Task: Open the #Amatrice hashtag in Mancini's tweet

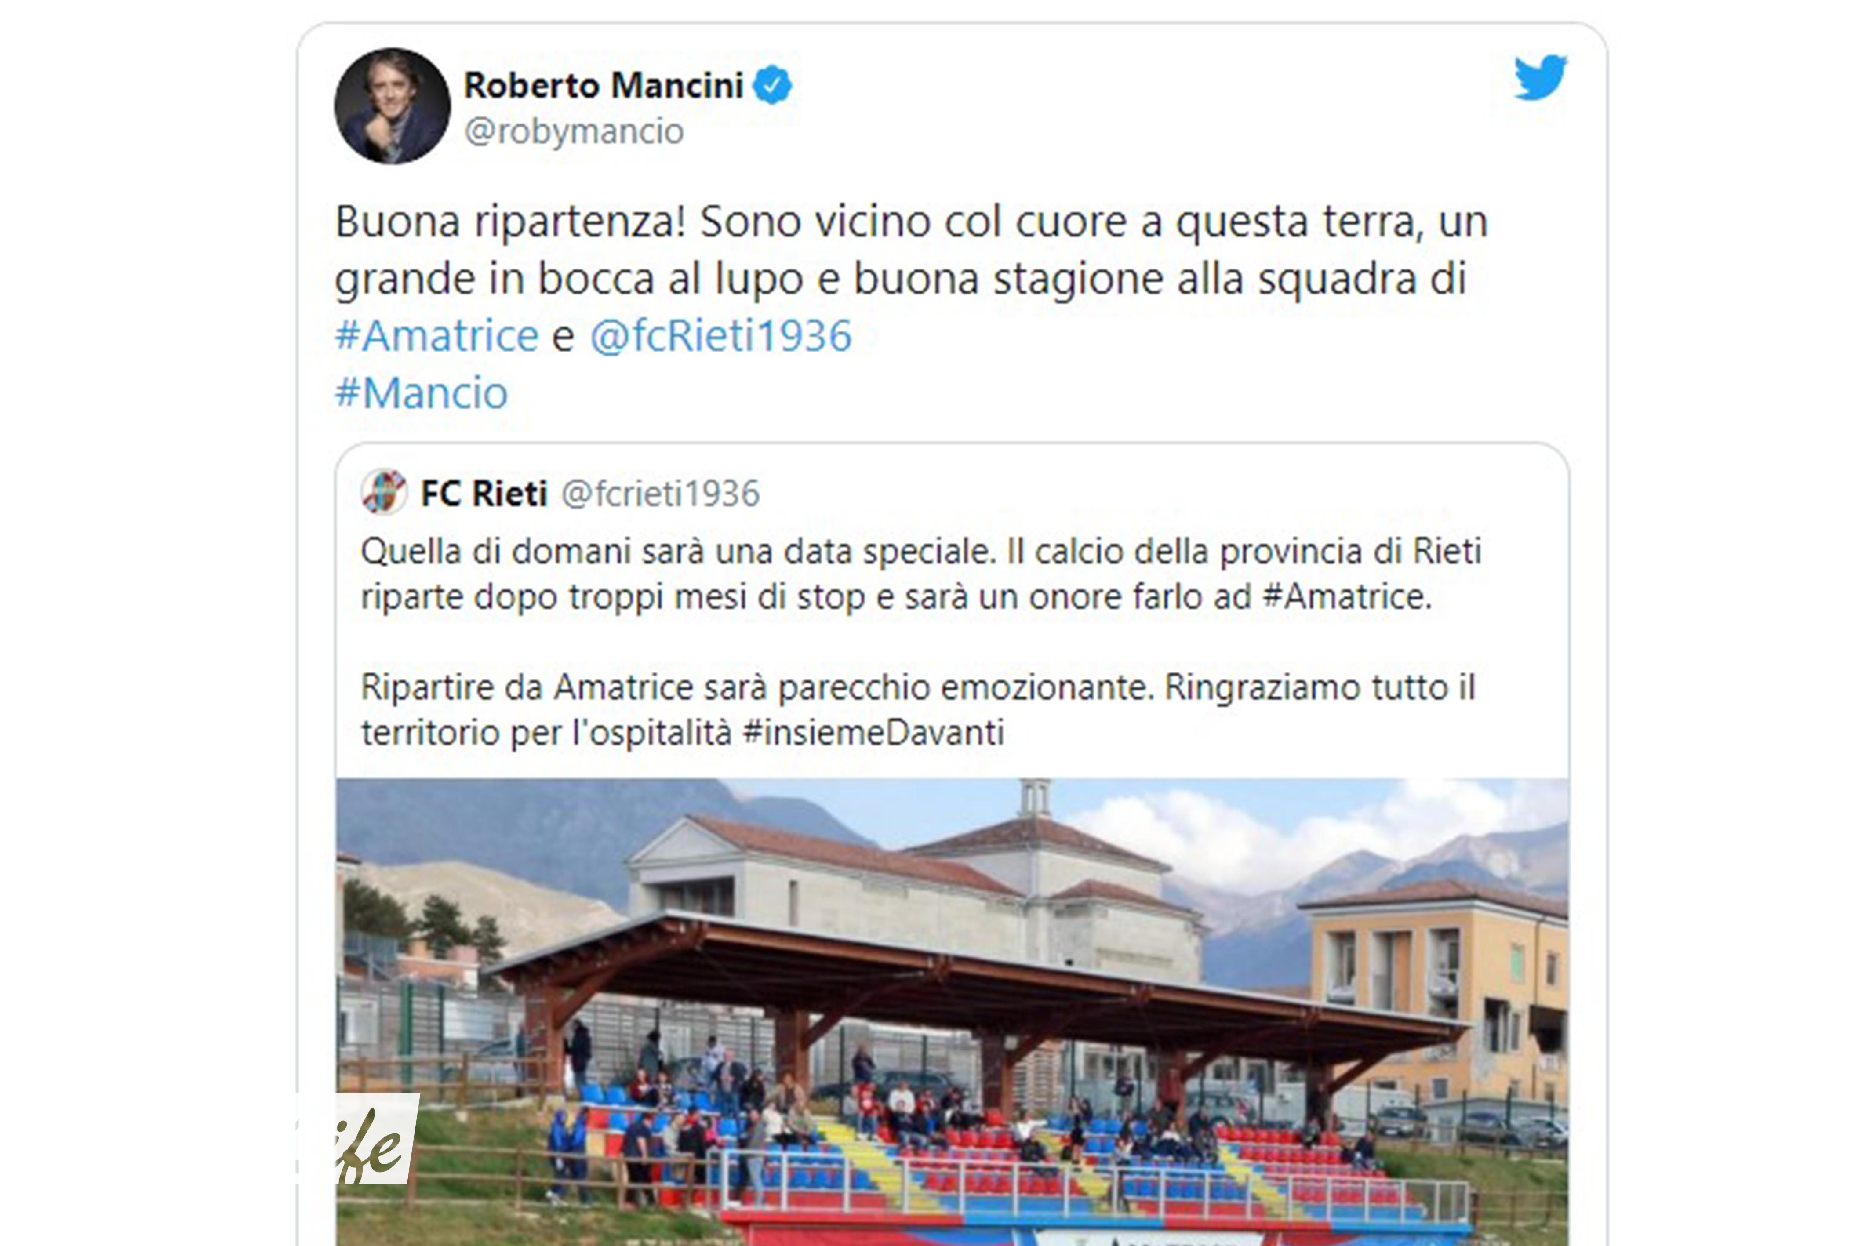Action: 436,334
